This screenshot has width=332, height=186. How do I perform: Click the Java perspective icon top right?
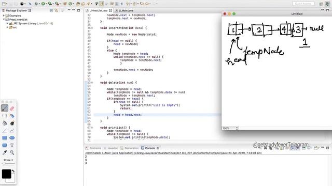pos(327,4)
